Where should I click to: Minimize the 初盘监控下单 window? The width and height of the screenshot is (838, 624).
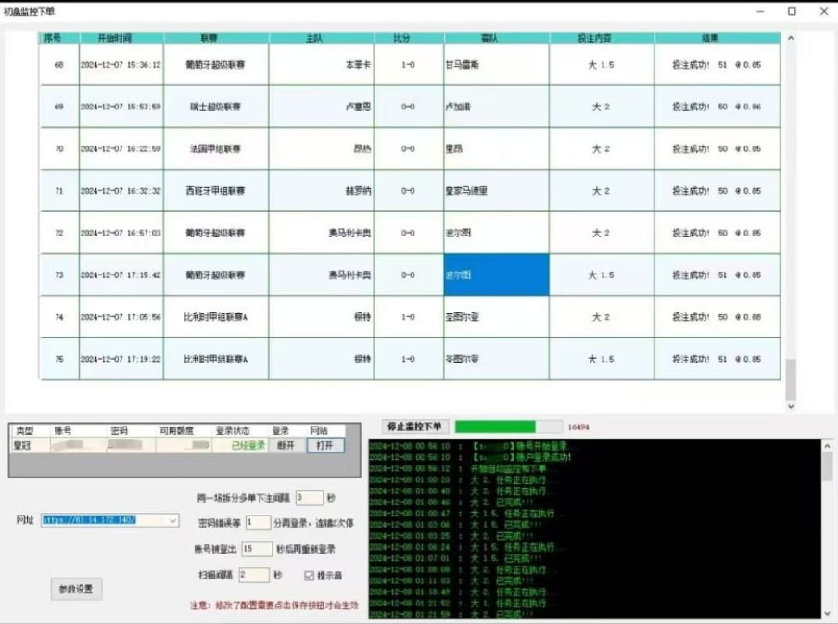763,11
